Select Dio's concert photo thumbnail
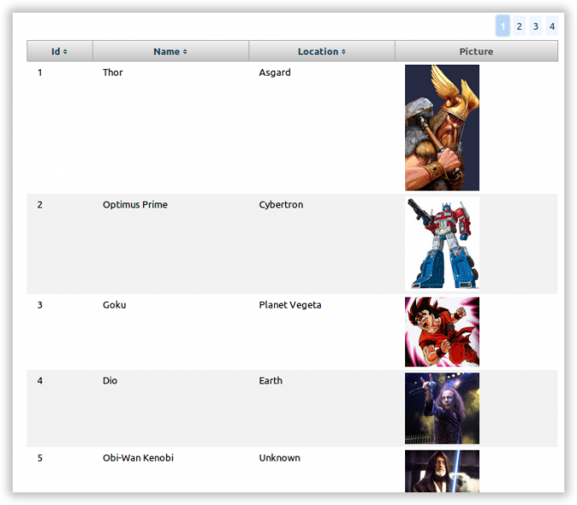 tap(442, 408)
